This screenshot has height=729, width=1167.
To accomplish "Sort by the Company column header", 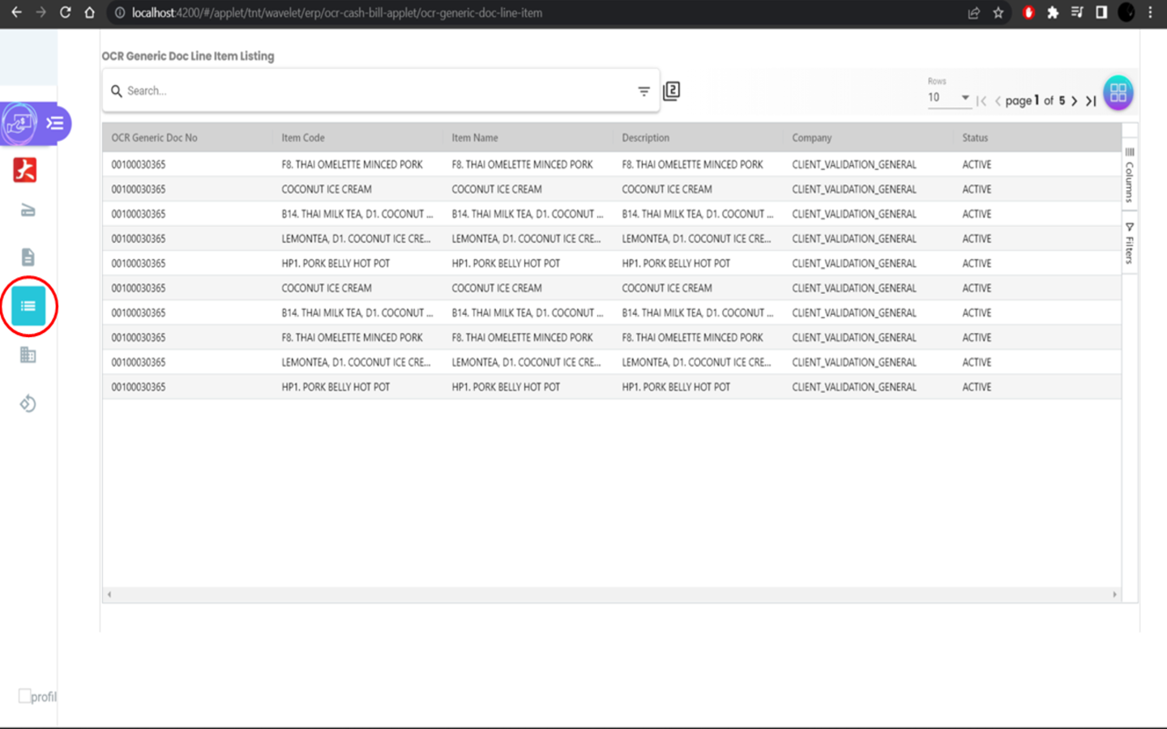I will (812, 138).
